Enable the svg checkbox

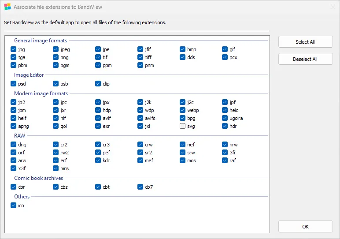coord(183,126)
